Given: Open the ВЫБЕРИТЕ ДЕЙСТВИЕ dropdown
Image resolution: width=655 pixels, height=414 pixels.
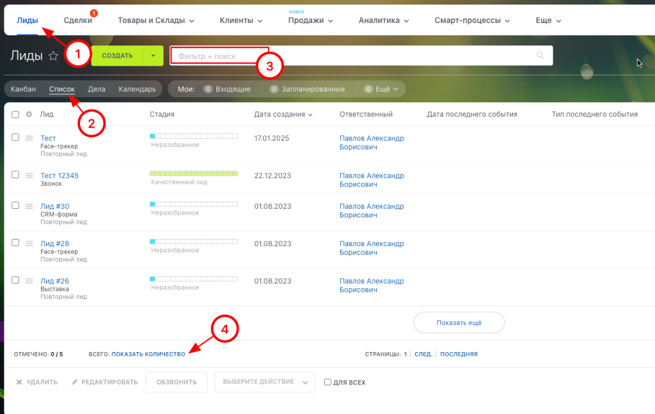Looking at the screenshot, I should [x=264, y=382].
